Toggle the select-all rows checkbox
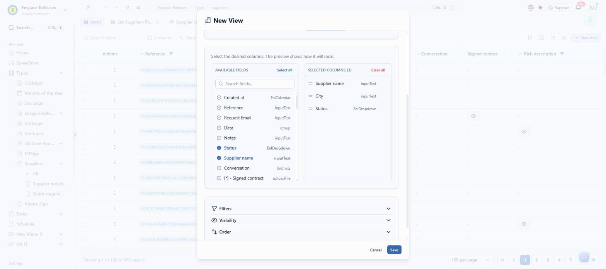606x269 pixels. click(85, 54)
